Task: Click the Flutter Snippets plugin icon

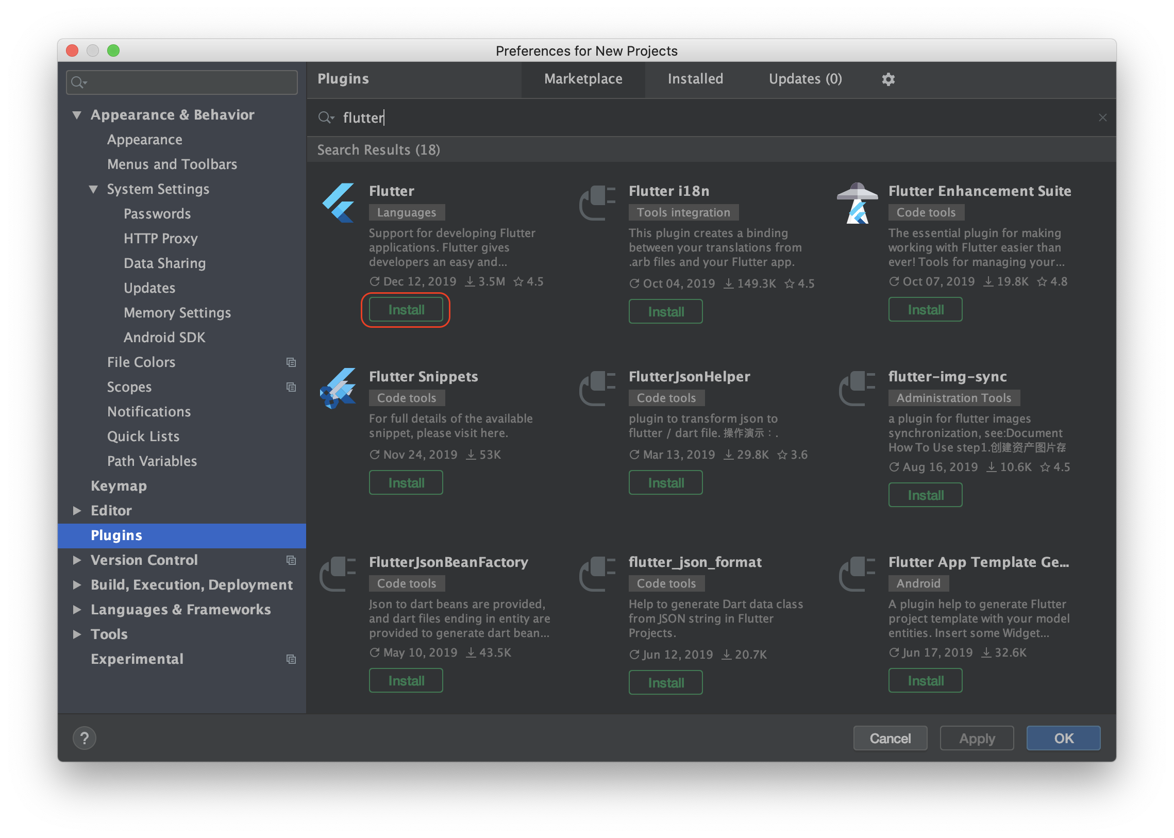Action: [x=339, y=388]
